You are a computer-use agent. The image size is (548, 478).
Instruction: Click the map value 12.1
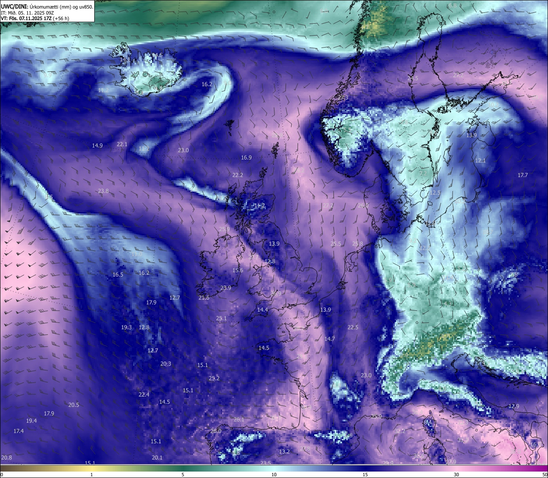coord(480,161)
